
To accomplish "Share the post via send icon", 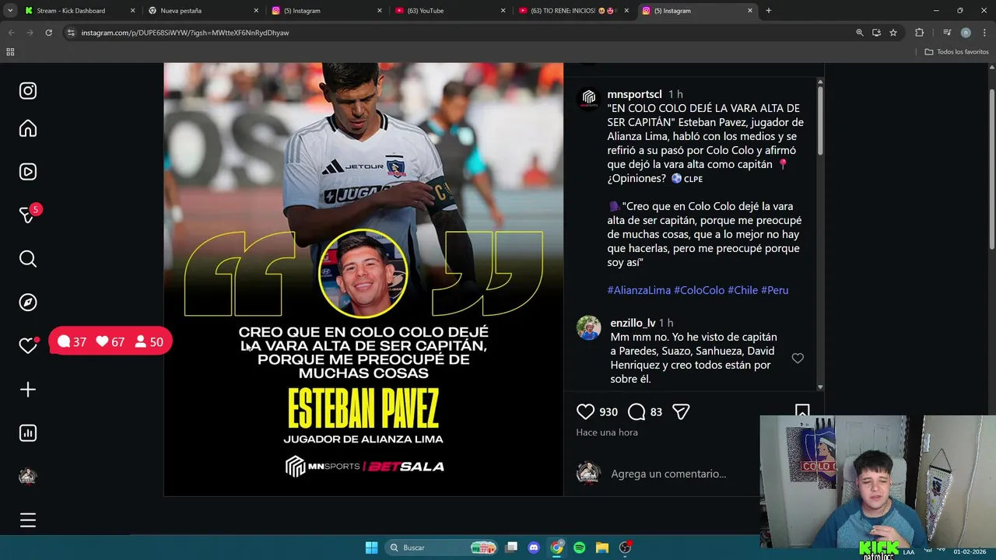I will (x=681, y=411).
